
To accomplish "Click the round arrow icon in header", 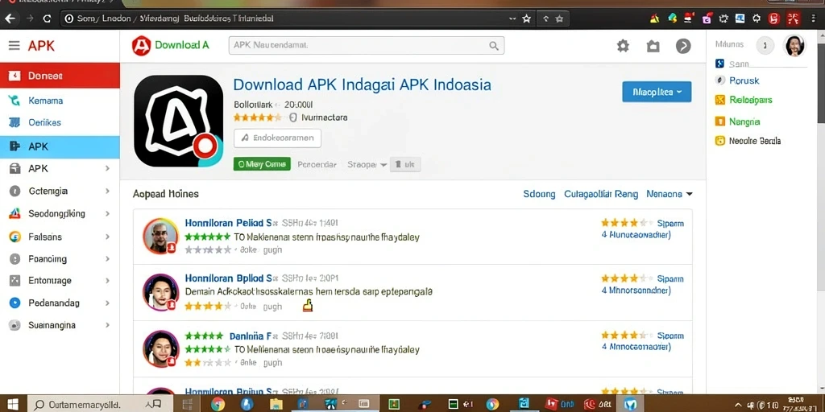I will coord(683,46).
